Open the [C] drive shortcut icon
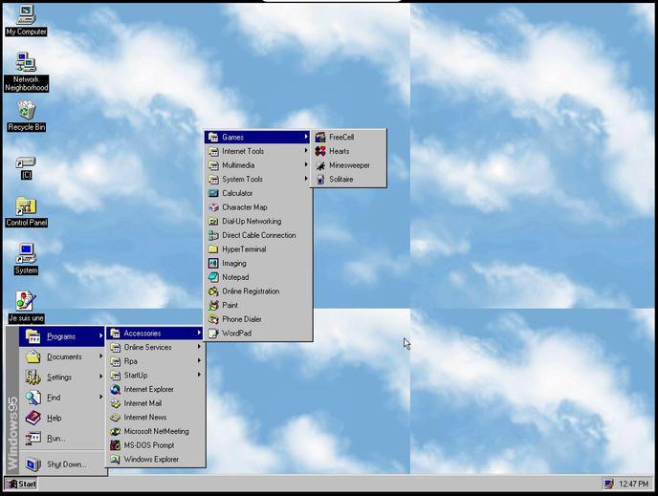 coord(26,167)
